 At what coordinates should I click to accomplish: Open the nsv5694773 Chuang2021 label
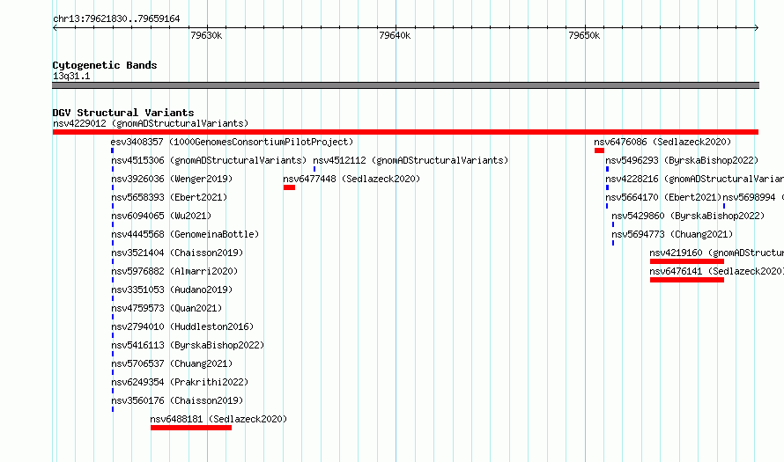point(672,234)
